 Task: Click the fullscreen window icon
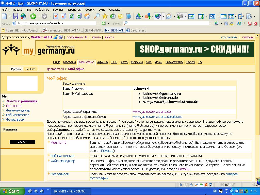point(191,16)
